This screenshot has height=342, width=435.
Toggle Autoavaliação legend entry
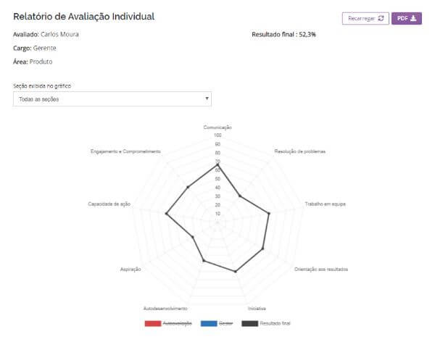[168, 323]
